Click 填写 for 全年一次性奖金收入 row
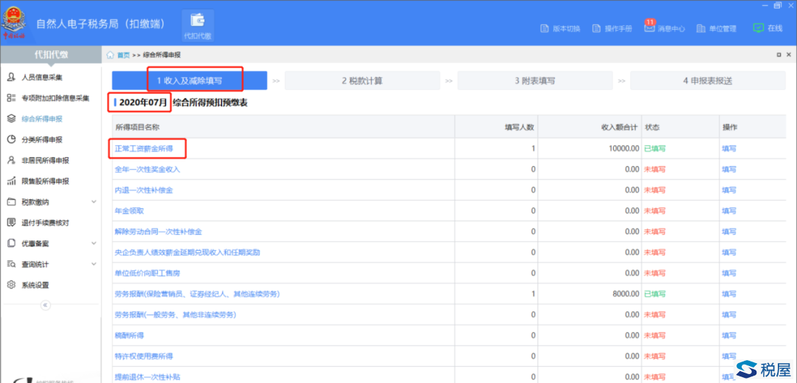 [x=728, y=169]
